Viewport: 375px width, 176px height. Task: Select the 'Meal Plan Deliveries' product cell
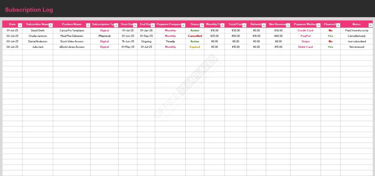[x=72, y=36]
